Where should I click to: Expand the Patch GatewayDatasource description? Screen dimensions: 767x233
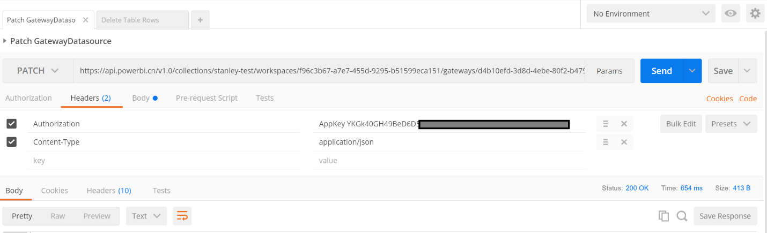pyautogui.click(x=5, y=41)
